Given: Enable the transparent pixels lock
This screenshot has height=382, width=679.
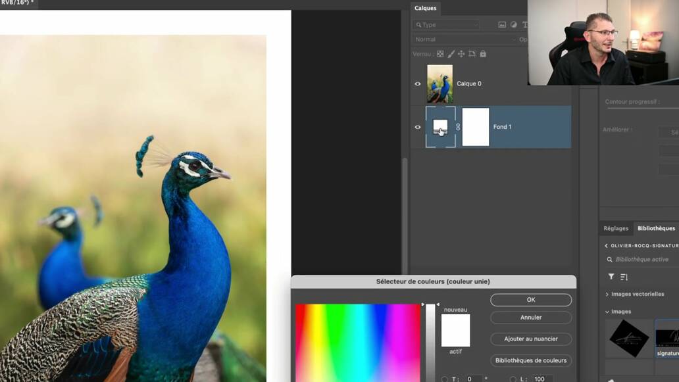Looking at the screenshot, I should pos(440,53).
